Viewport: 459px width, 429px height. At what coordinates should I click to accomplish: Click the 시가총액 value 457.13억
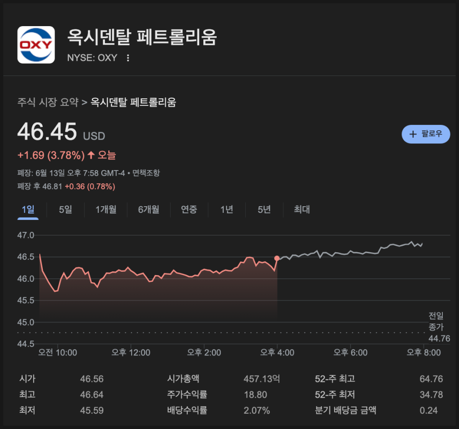tap(262, 379)
